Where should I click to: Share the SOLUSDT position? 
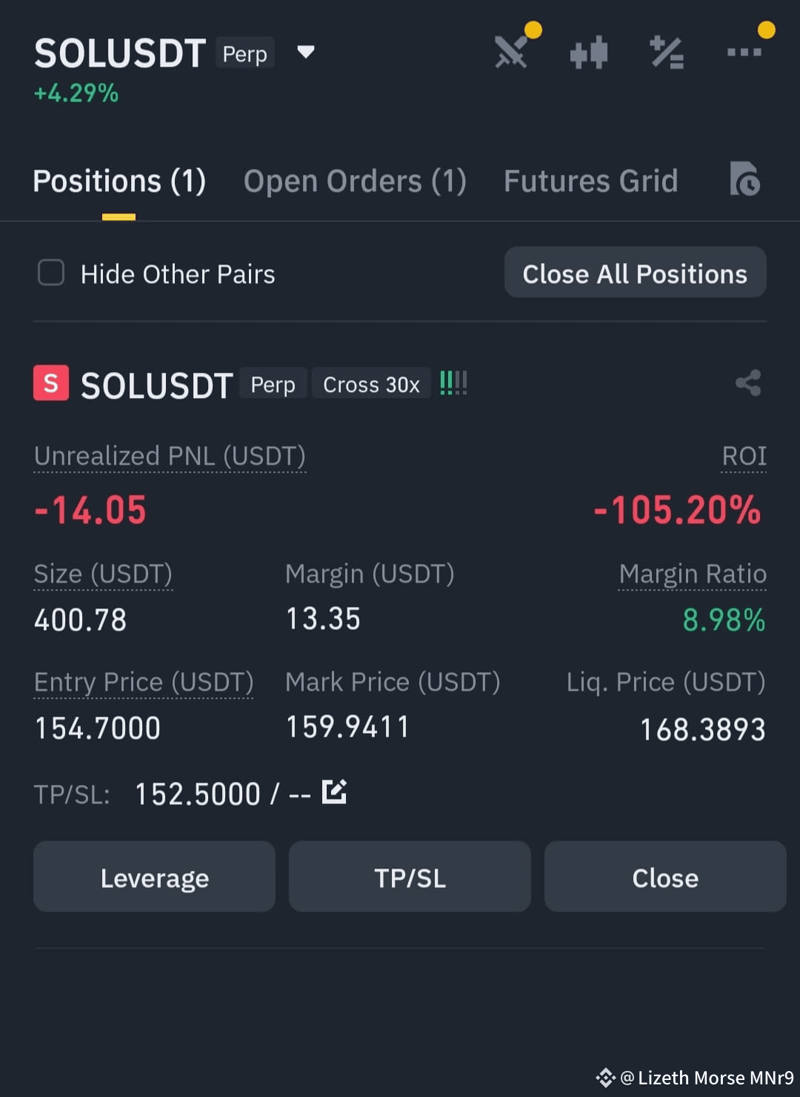tap(748, 383)
